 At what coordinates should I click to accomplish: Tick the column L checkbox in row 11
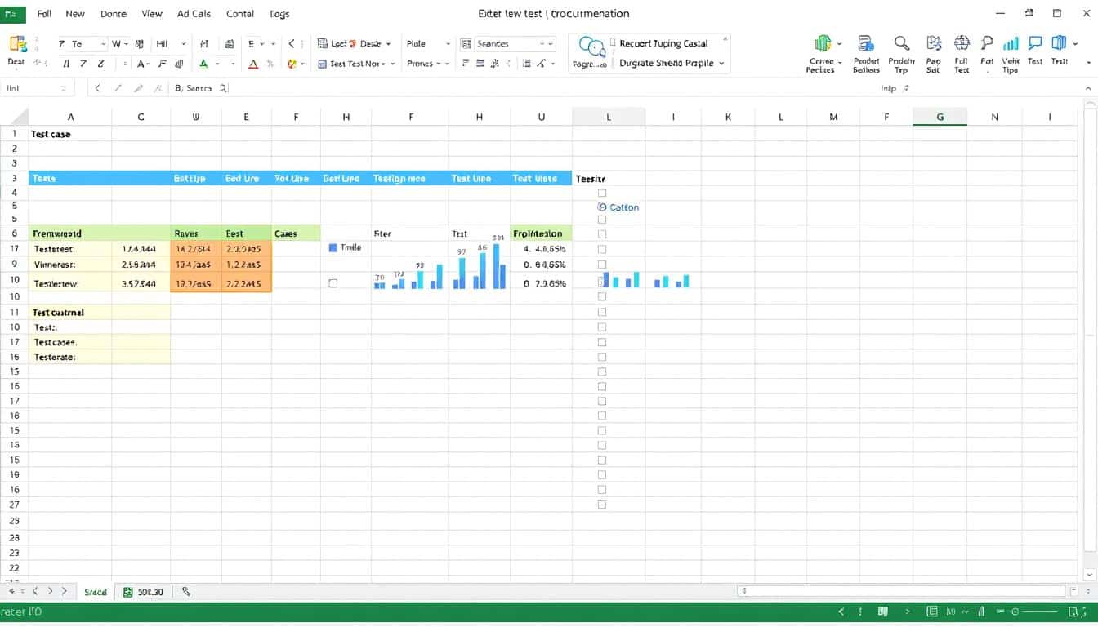602,312
